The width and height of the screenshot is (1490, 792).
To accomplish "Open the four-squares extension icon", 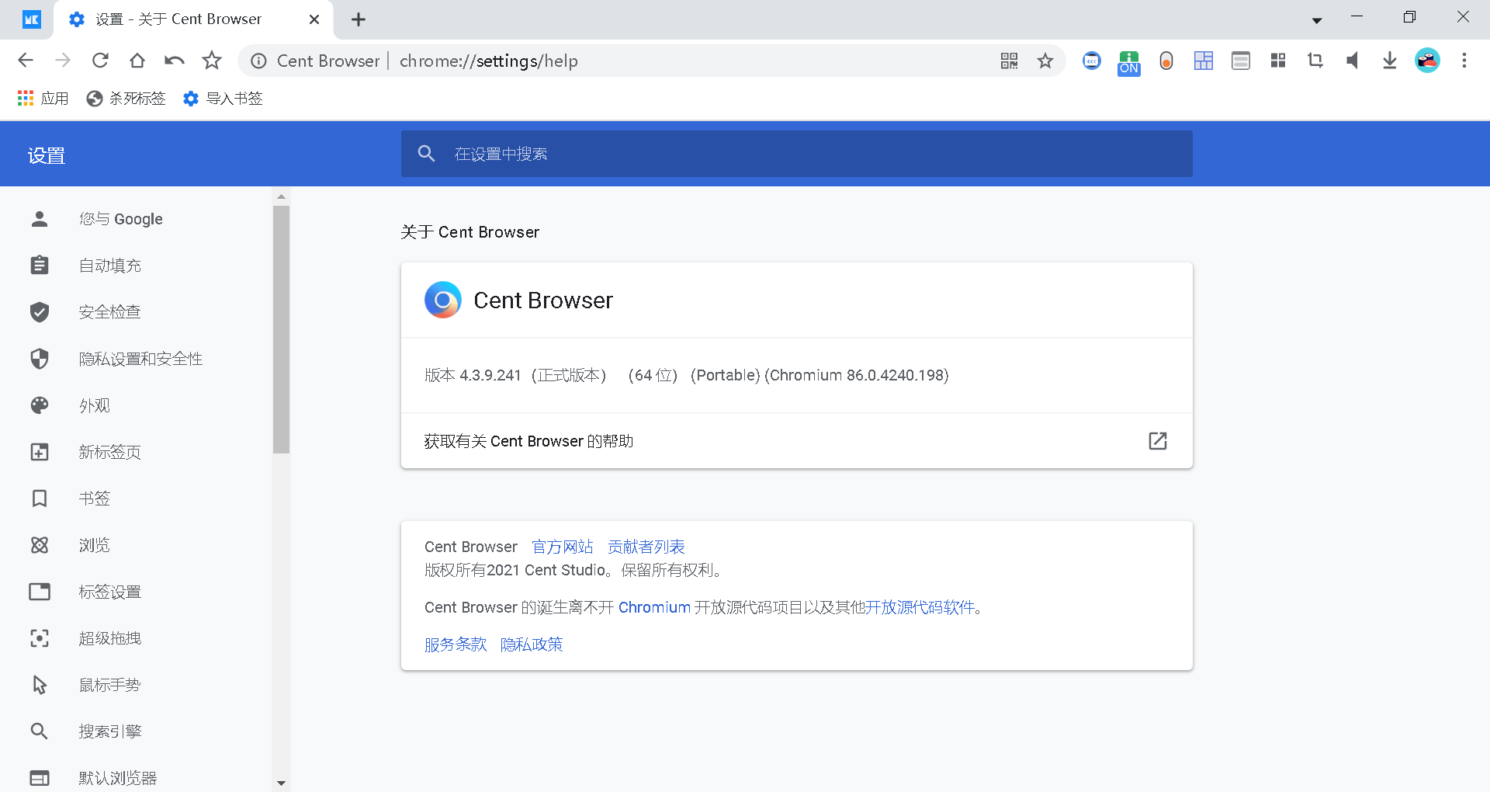I will [x=1278, y=61].
